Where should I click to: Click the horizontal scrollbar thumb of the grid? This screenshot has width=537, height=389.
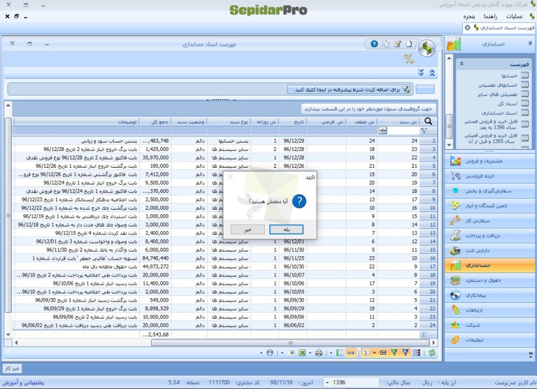(290, 342)
